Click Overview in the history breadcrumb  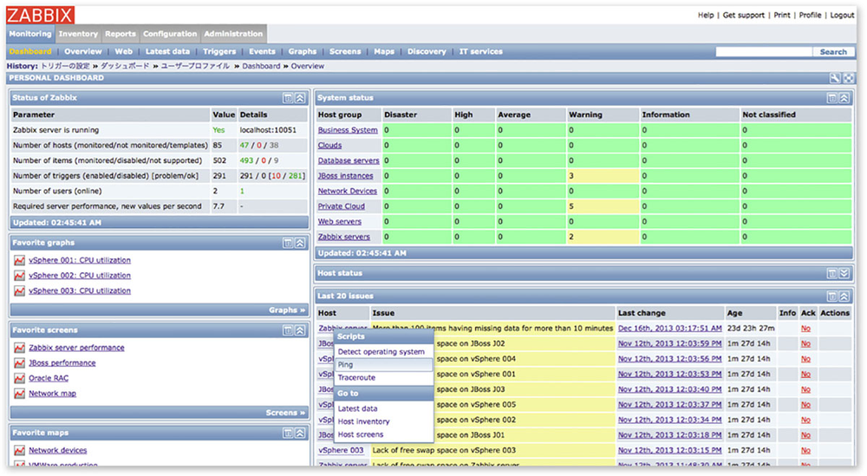308,66
